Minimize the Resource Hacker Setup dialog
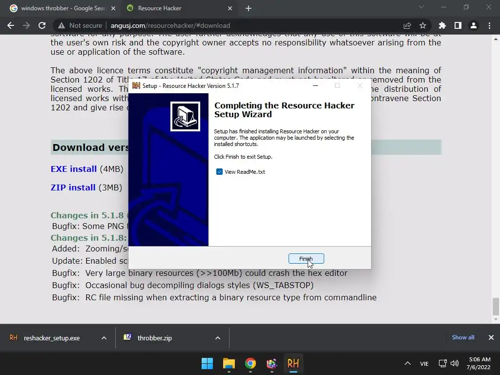Image resolution: width=500 pixels, height=375 pixels. [x=315, y=85]
